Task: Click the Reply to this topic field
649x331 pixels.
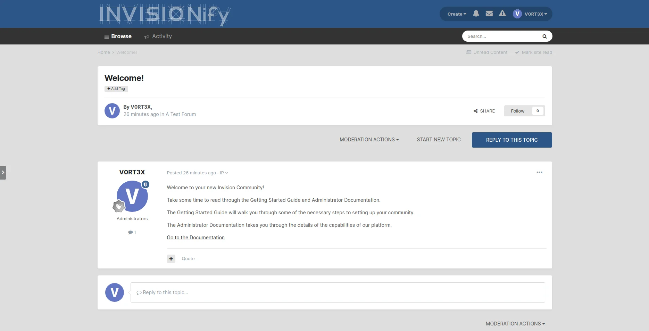Action: tap(337, 292)
